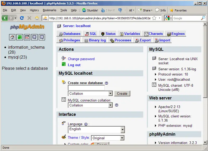Open the SQL documentation icon in sidebar

tap(42, 37)
